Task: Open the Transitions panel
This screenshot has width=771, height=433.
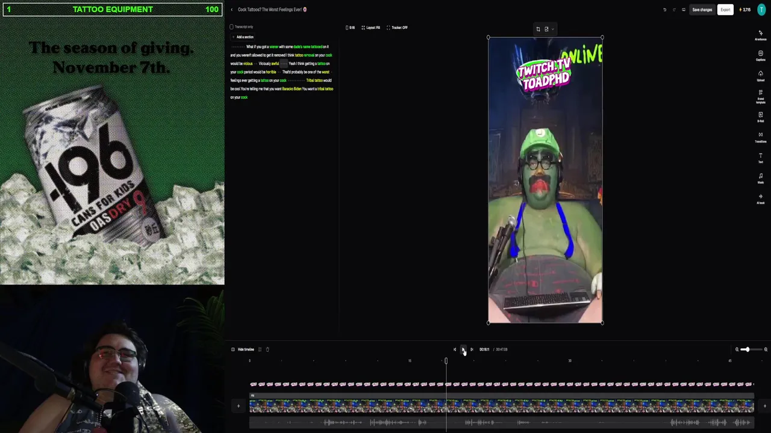Action: [761, 137]
